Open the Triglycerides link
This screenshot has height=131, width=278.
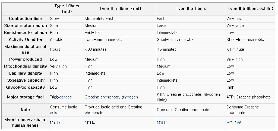click(x=61, y=97)
